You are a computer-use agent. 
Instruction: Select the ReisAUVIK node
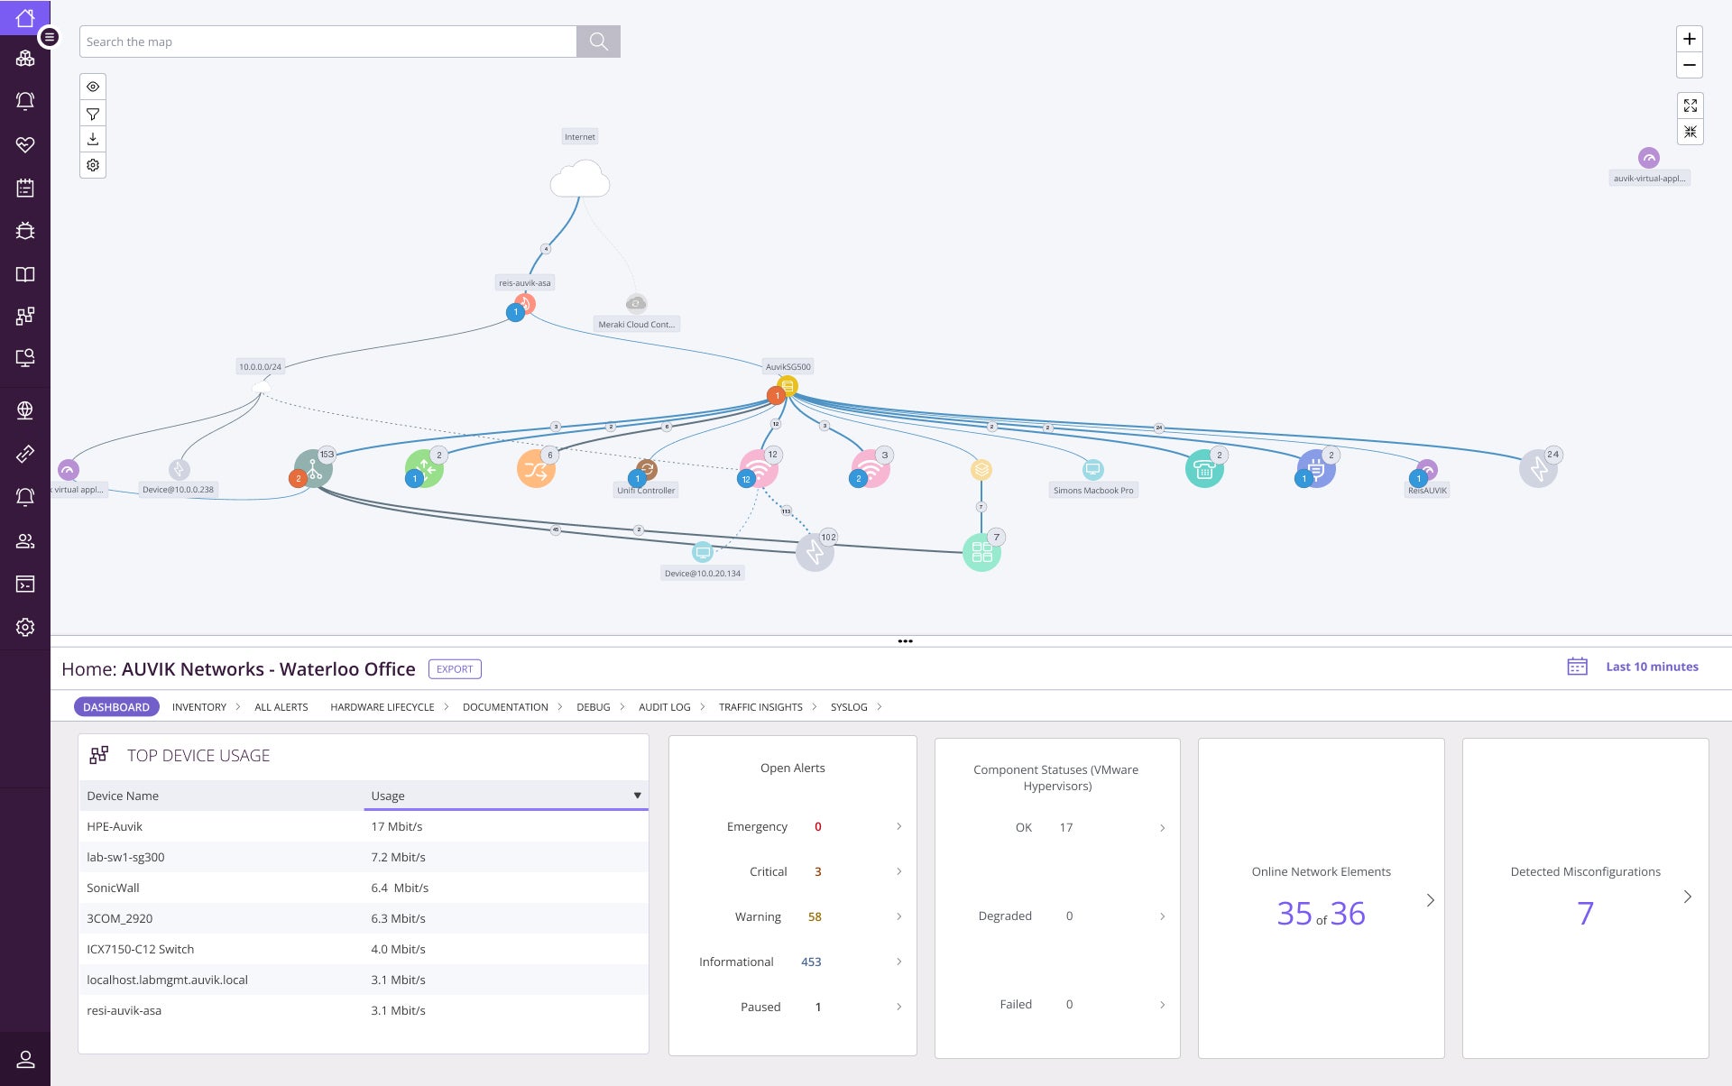tap(1427, 470)
